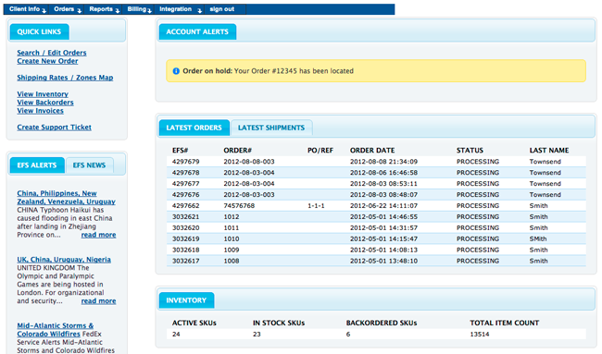Go to View Inventory link
602x354 pixels.
tap(43, 94)
